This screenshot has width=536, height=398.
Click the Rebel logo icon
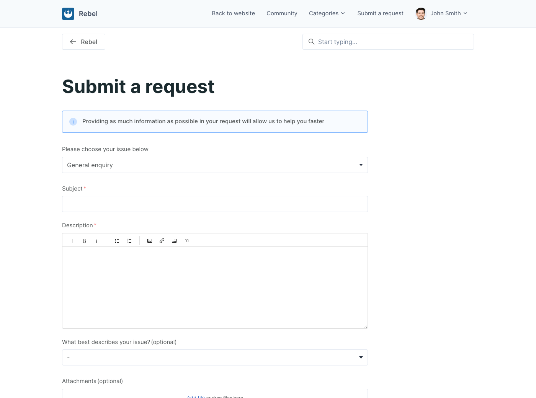[68, 14]
